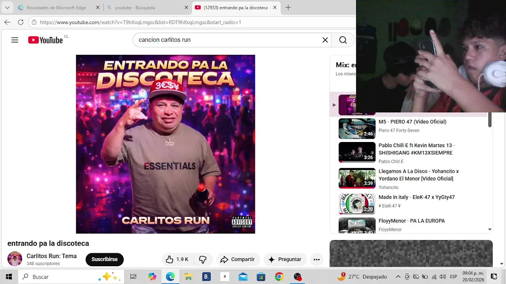Open Pablo Chill-E SHISHIGANG thumbnail
The width and height of the screenshot is (506, 284).
357,152
